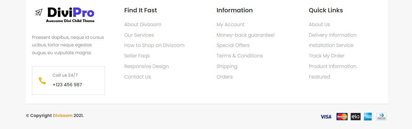Click the +123 456 987 phone number
The width and height of the screenshot is (412, 129).
tap(67, 85)
